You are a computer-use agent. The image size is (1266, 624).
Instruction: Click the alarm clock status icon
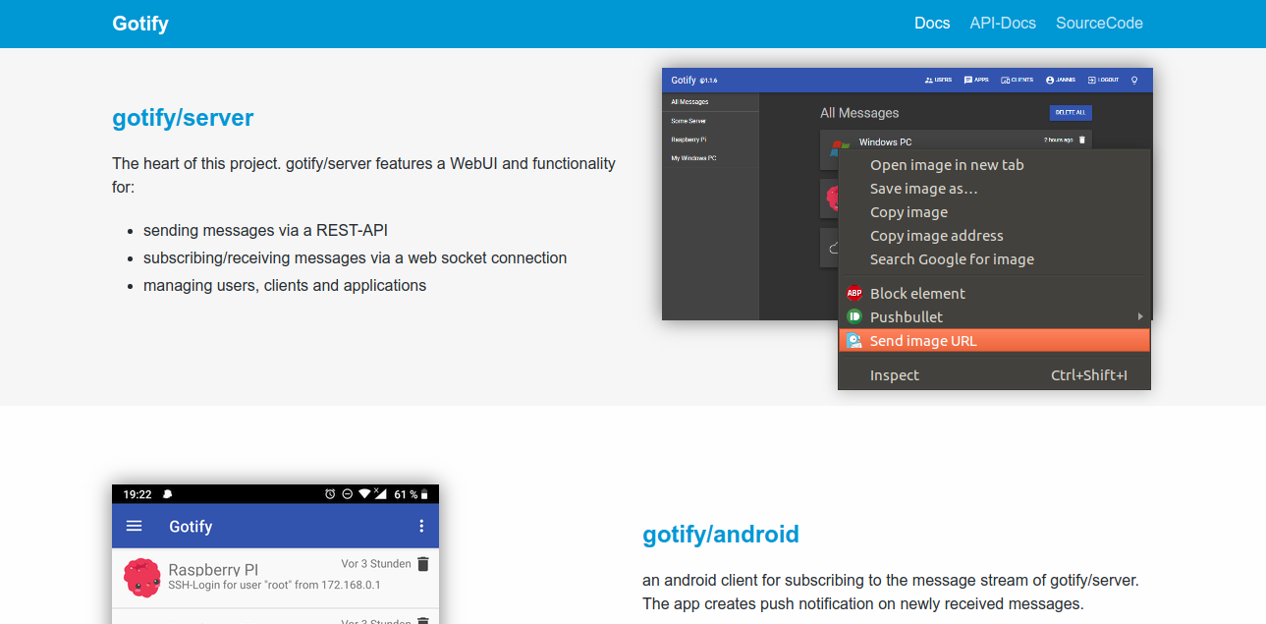330,494
